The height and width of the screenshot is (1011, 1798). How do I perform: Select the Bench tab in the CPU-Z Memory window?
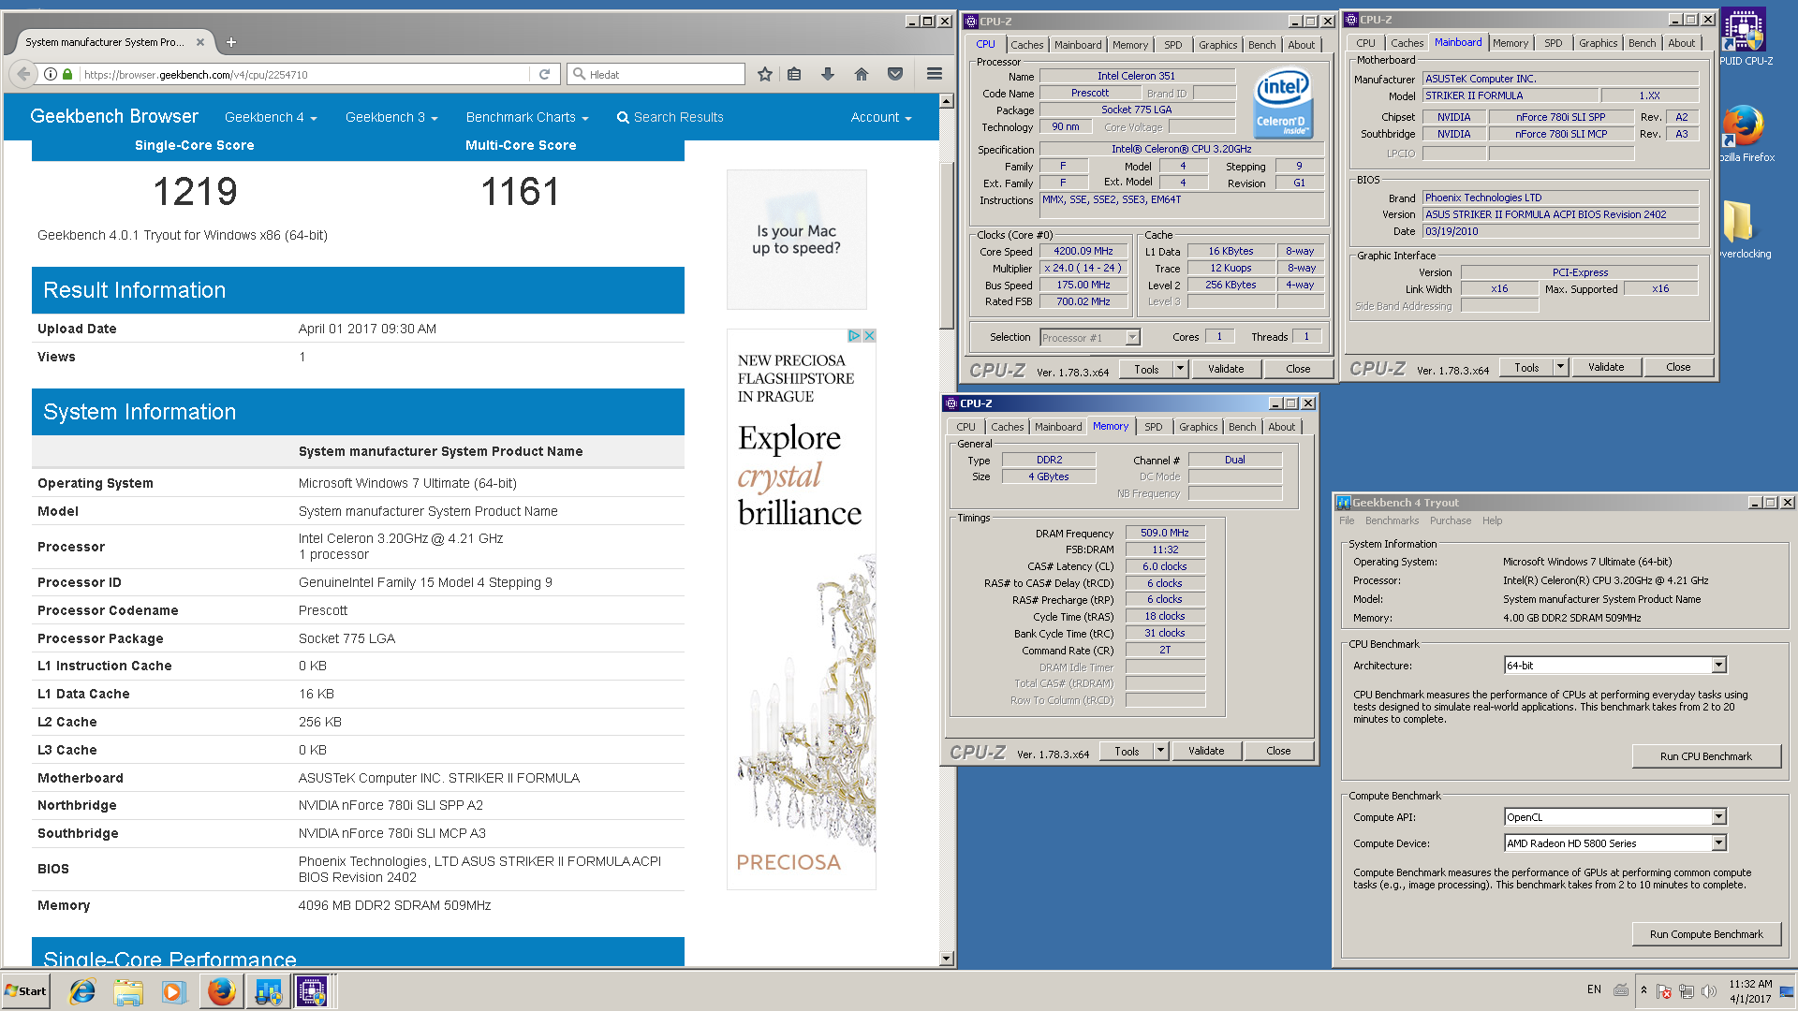click(1242, 427)
